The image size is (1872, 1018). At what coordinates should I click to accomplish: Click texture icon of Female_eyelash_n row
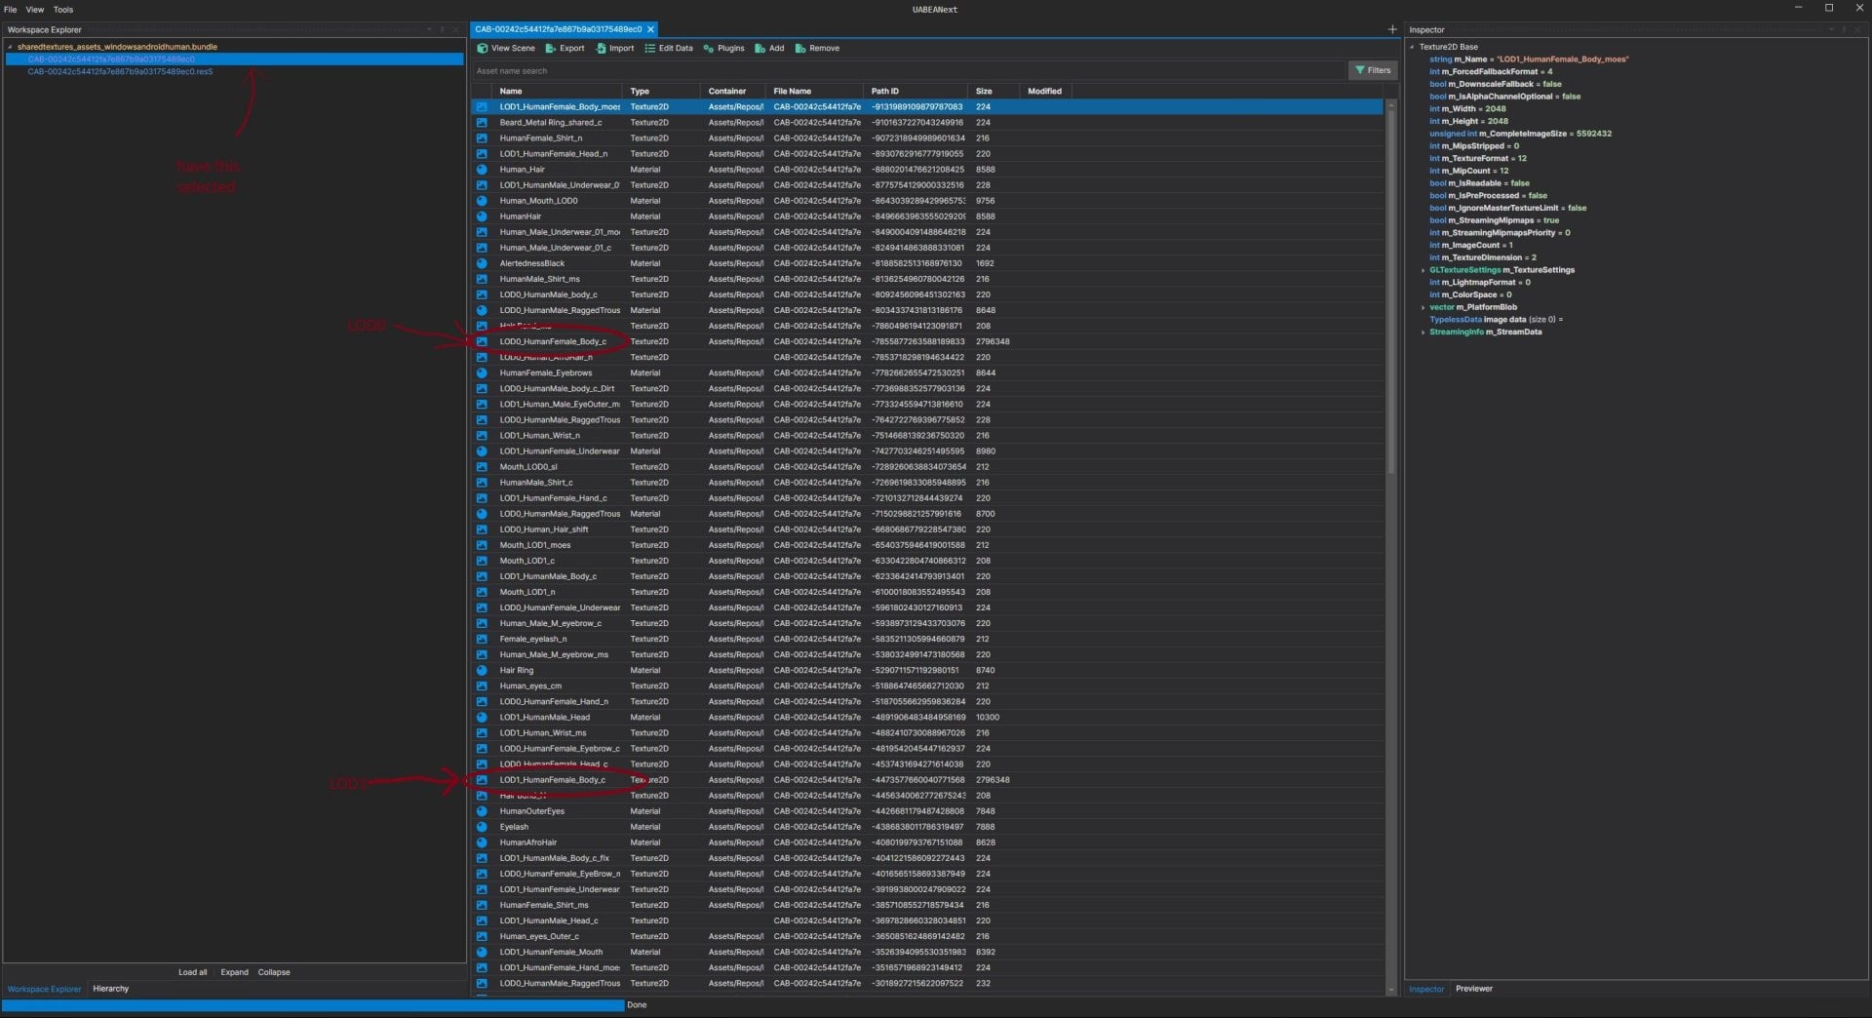(482, 639)
